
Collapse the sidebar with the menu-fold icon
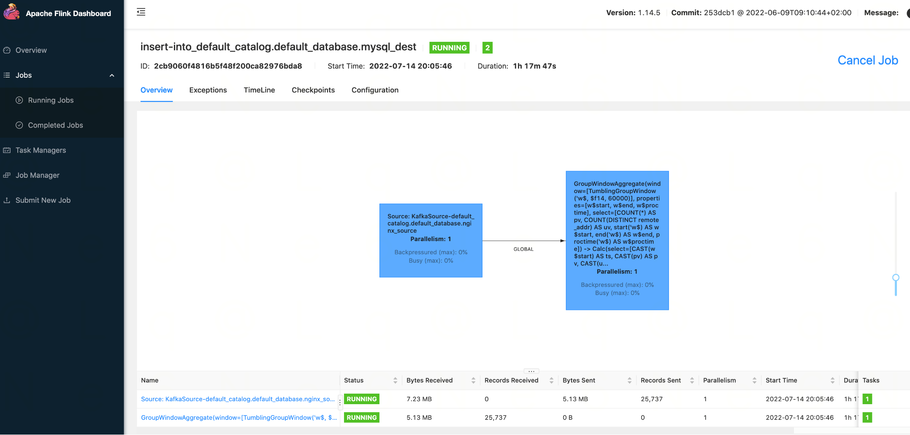pyautogui.click(x=141, y=12)
